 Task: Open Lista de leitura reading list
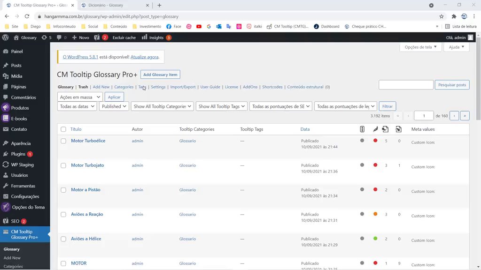click(461, 26)
